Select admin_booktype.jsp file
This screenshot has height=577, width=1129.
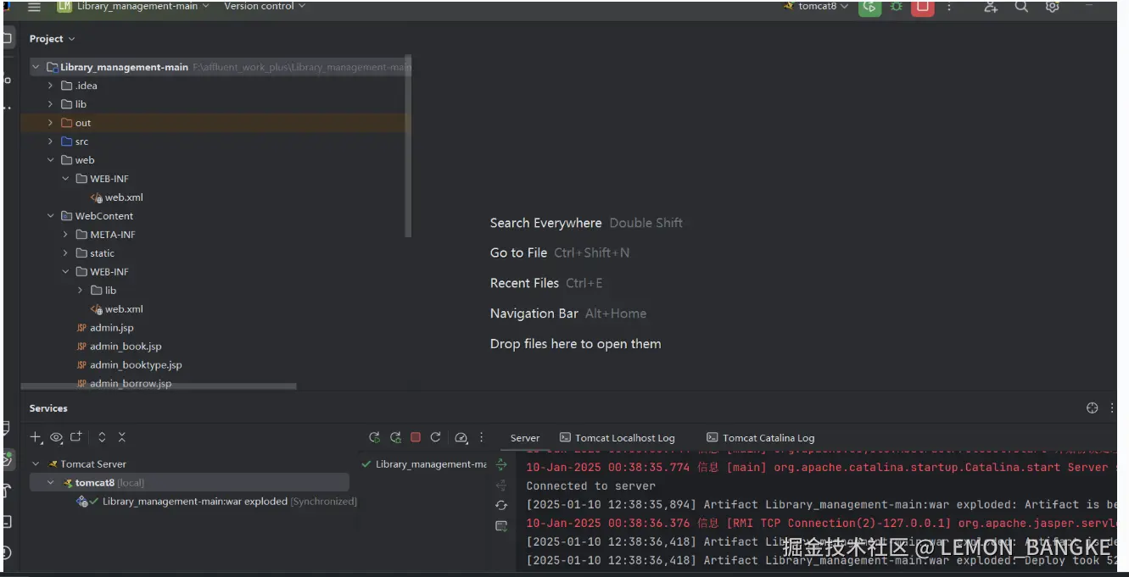[128, 365]
